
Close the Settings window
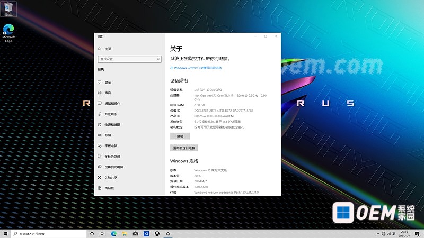(276, 36)
